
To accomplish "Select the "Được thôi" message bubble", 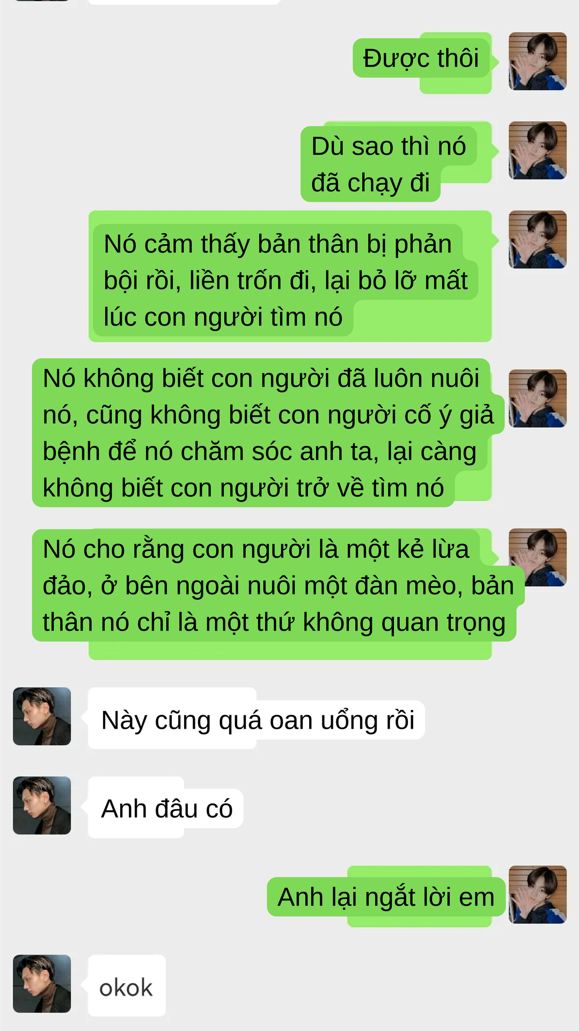I will tap(422, 62).
